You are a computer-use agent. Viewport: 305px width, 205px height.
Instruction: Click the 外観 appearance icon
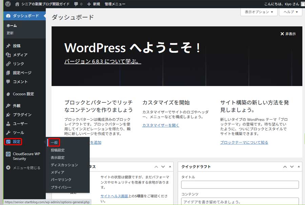pos(8,105)
